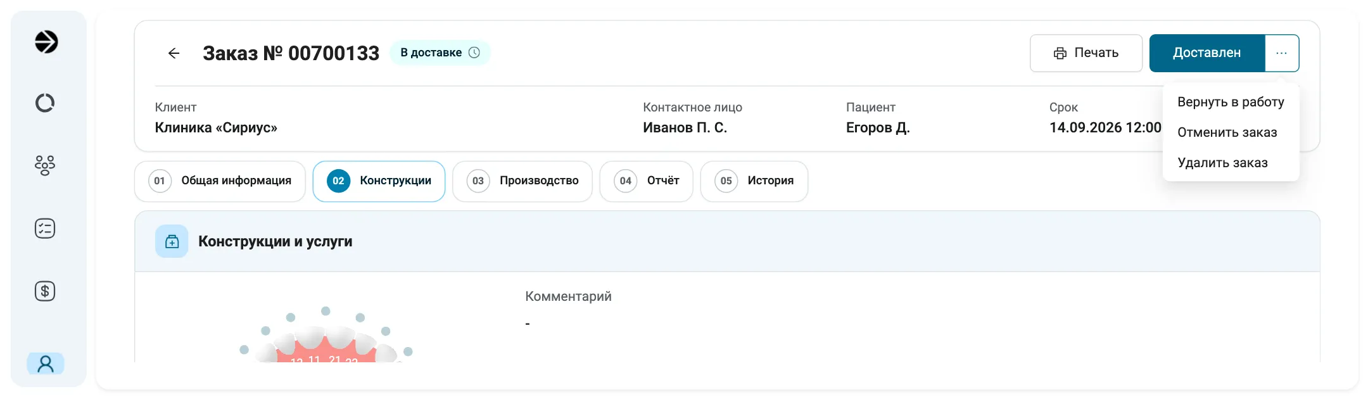Click the Конструкции и услуги section icon
Viewport: 1368px width, 399px height.
[x=172, y=241]
